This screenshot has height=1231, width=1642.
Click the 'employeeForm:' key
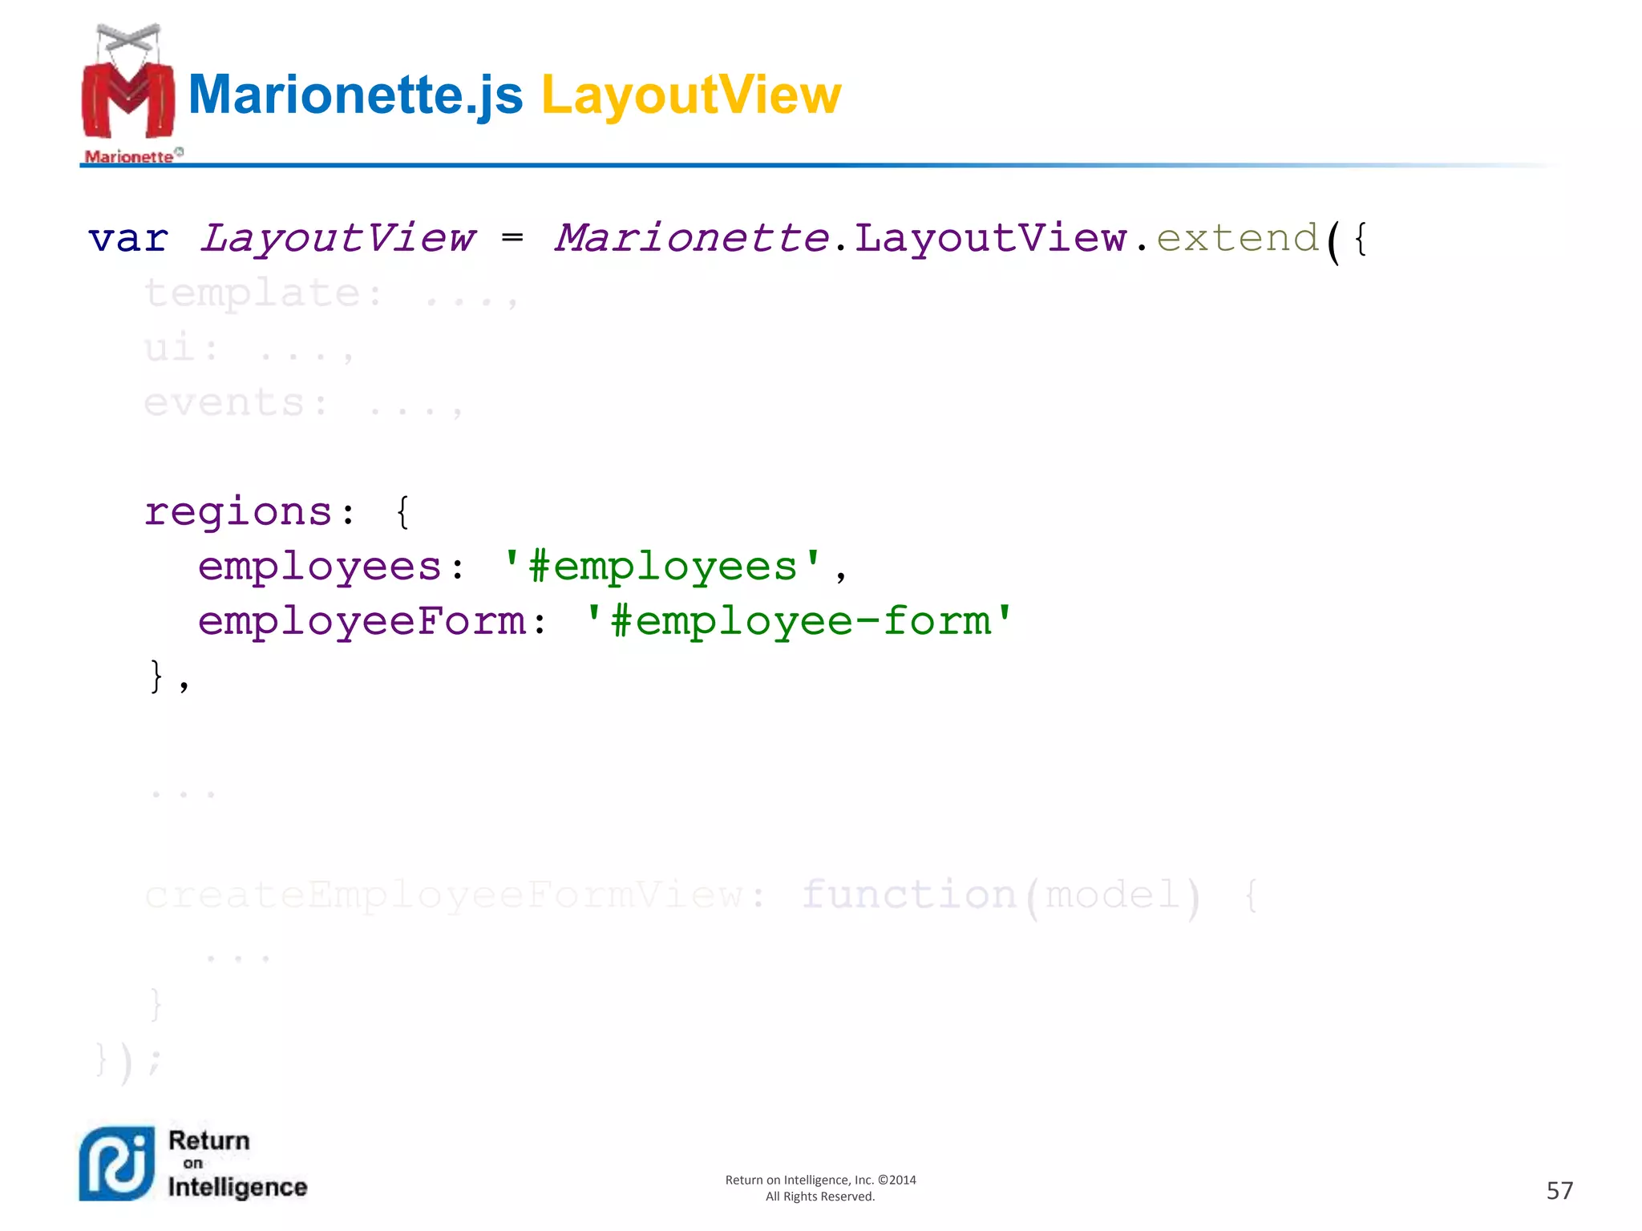pyautogui.click(x=373, y=622)
